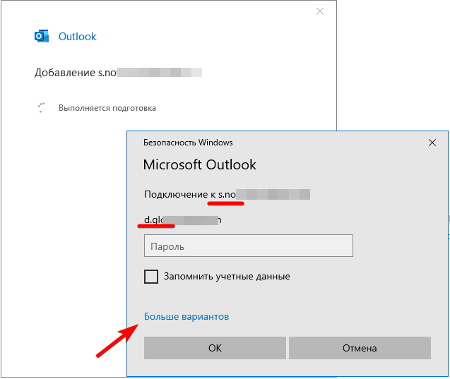Image resolution: width=450 pixels, height=379 pixels.
Task: Click the Outlook logo icon
Action: click(42, 37)
